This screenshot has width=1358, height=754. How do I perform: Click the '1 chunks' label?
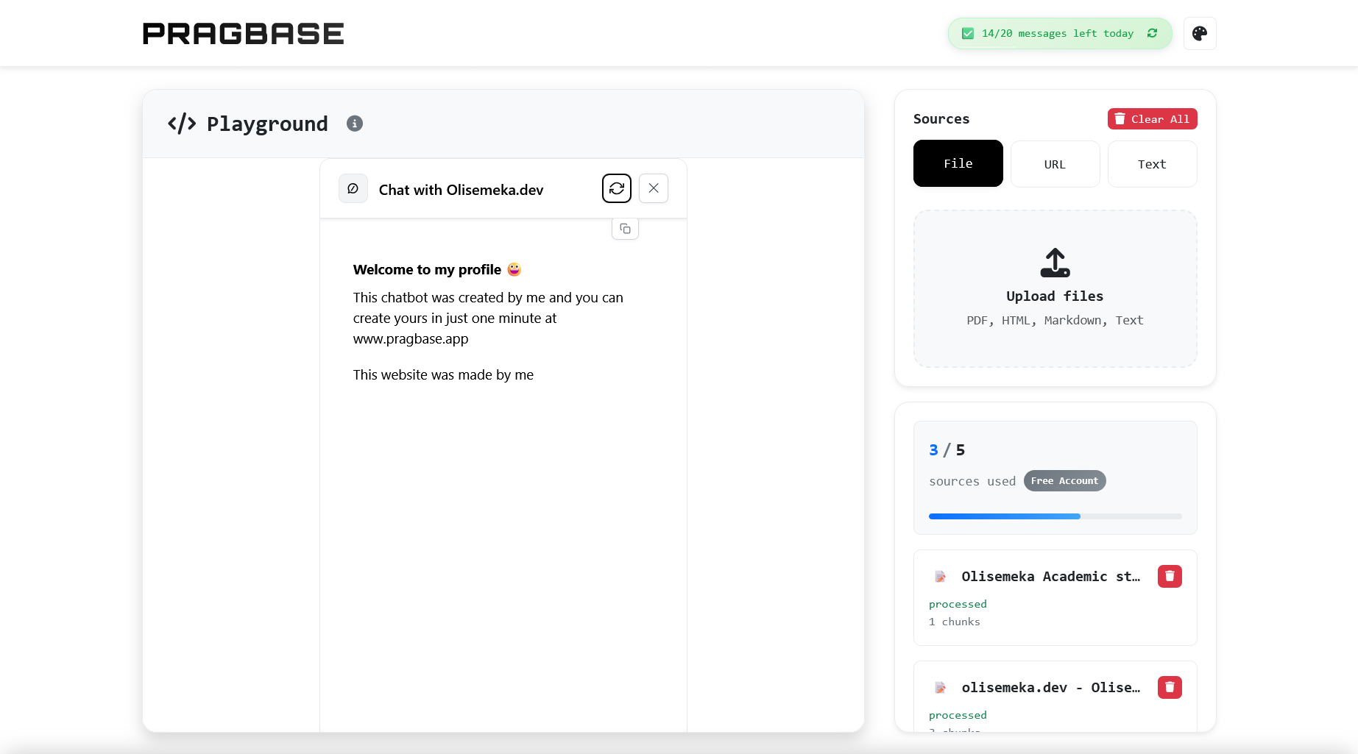(x=955, y=622)
